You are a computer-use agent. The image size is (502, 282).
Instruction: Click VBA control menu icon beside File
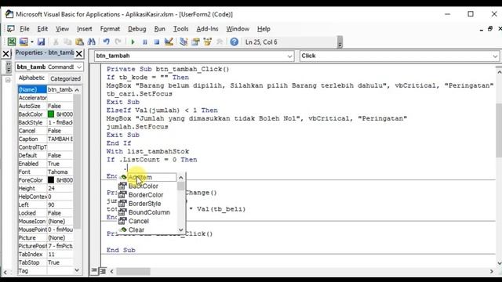[x=10, y=29]
